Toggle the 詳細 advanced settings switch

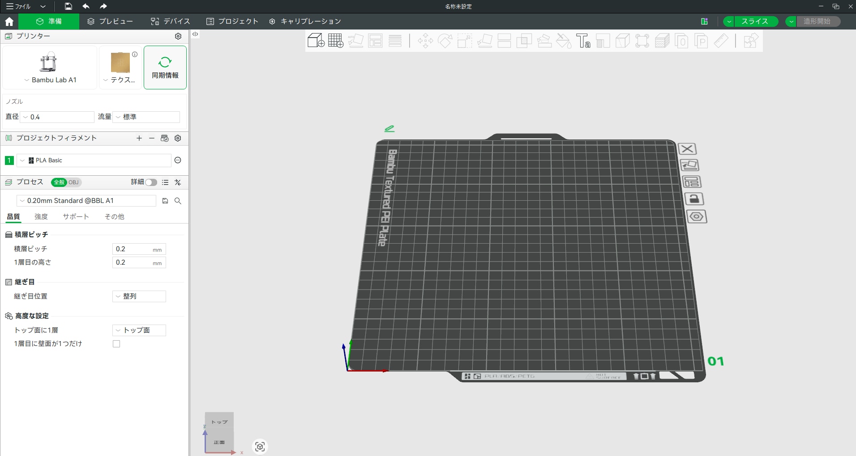point(151,182)
